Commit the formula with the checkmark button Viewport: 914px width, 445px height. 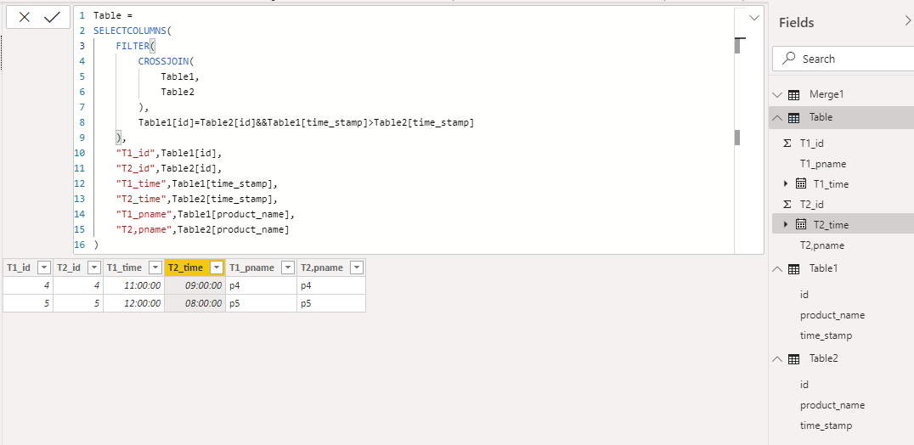(x=53, y=18)
